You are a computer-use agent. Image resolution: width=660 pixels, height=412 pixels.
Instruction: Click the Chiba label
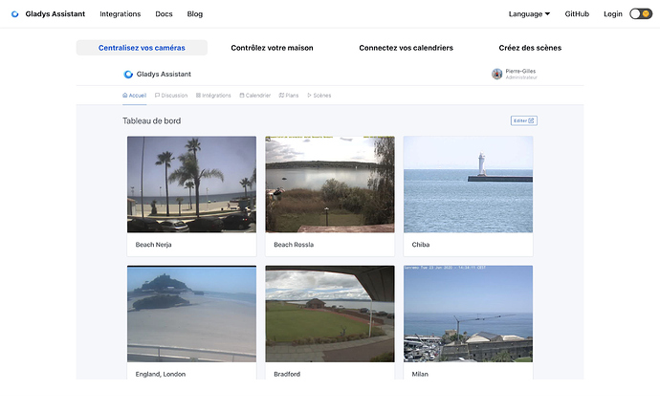click(x=421, y=245)
